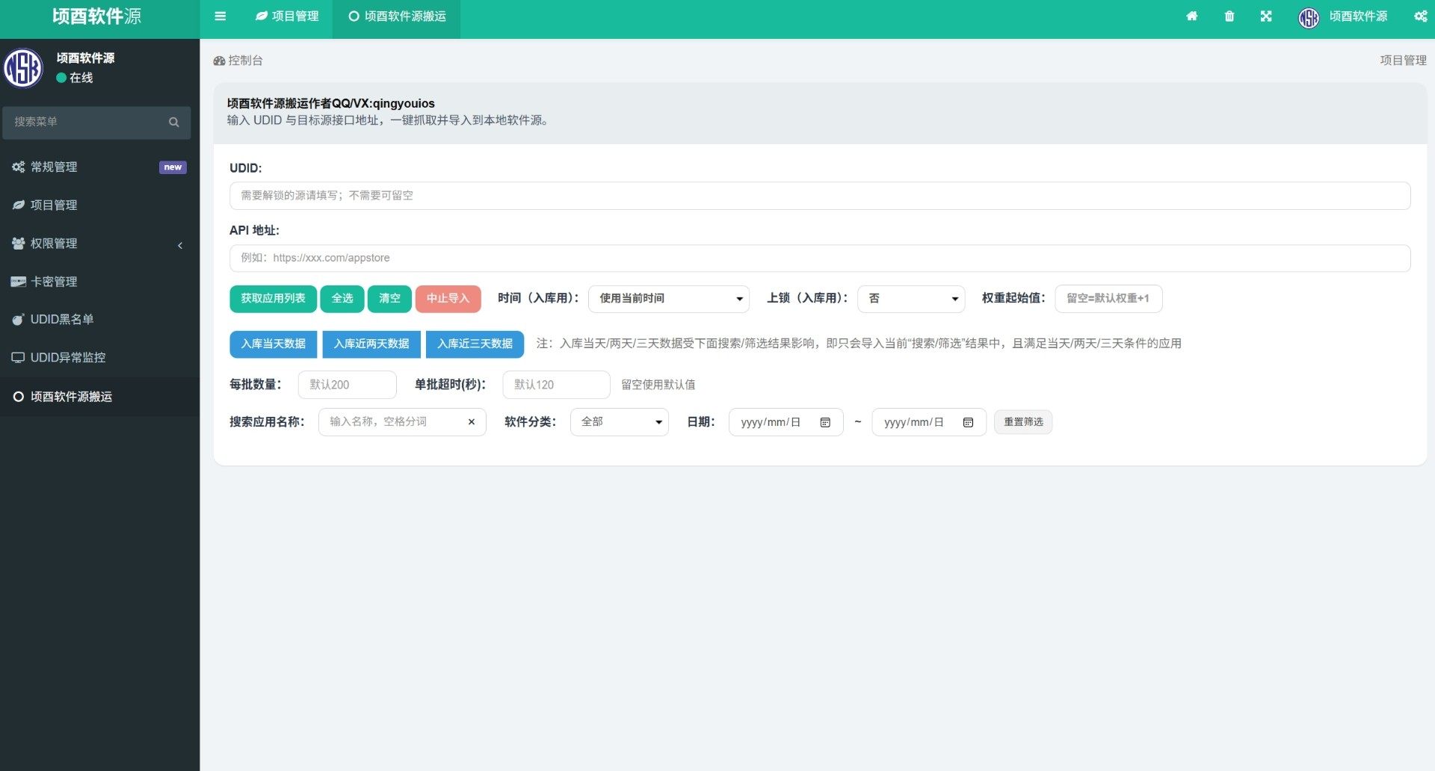1435x771 pixels.
Task: Click the sidebar menu search magnifier icon
Action: (x=174, y=123)
